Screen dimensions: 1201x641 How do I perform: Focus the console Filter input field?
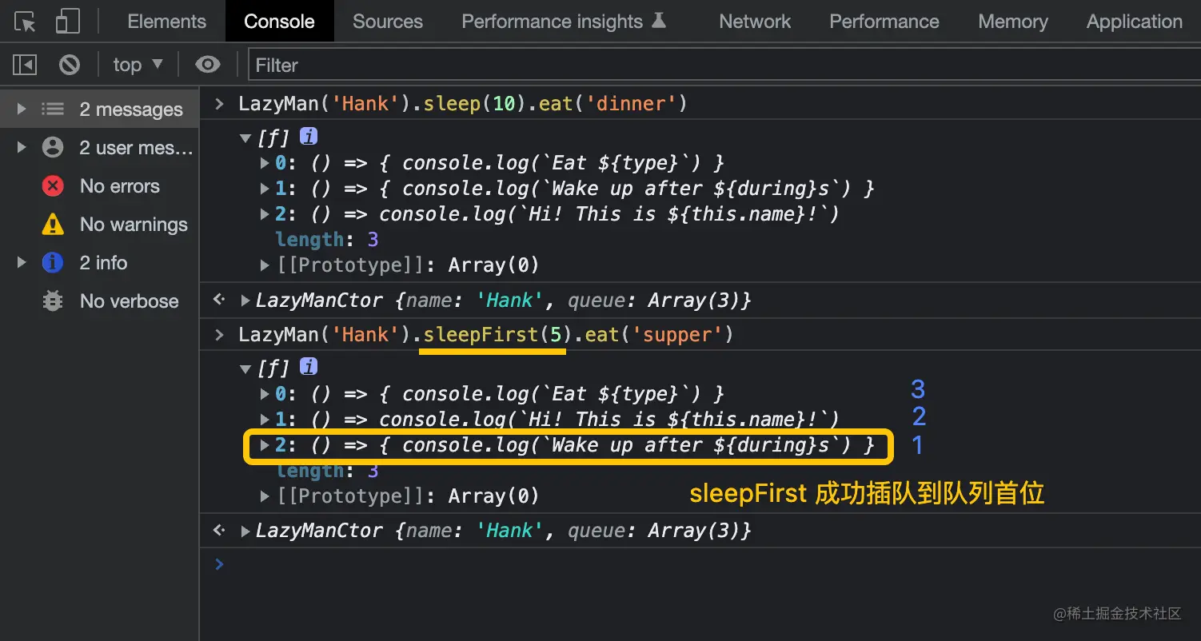click(720, 65)
